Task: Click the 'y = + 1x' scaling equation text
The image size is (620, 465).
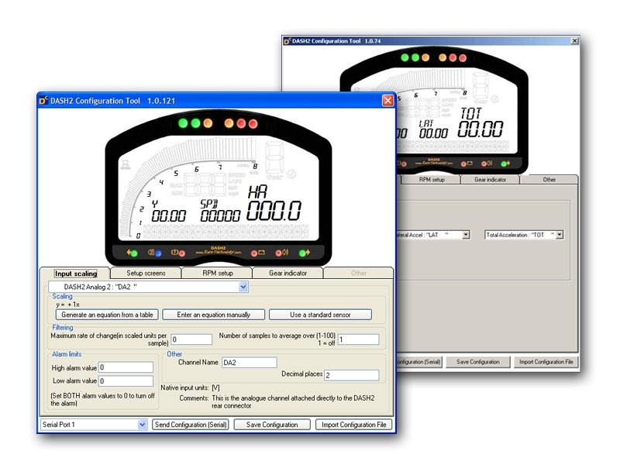Action: (x=67, y=305)
